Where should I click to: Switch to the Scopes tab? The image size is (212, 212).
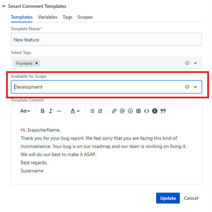[85, 17]
